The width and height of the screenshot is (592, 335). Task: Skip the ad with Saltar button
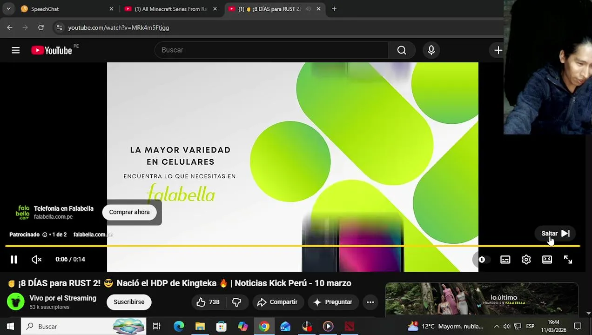556,234
